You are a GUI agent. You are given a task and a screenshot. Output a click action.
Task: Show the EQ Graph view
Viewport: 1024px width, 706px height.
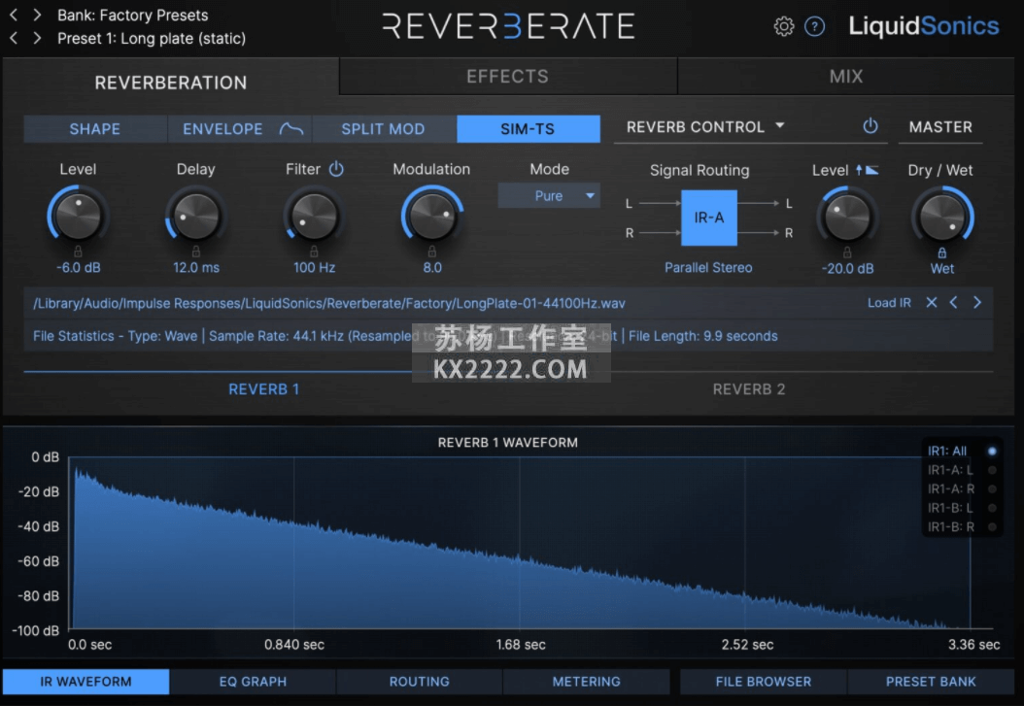click(x=253, y=681)
